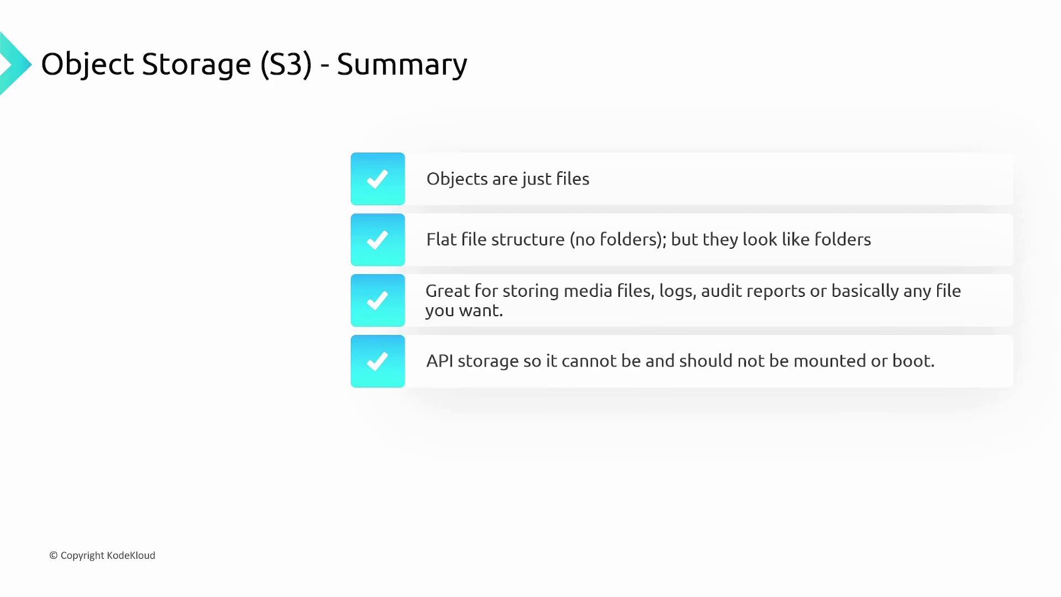1061x597 pixels.
Task: Select the "Objects are just files" text
Action: [507, 179]
